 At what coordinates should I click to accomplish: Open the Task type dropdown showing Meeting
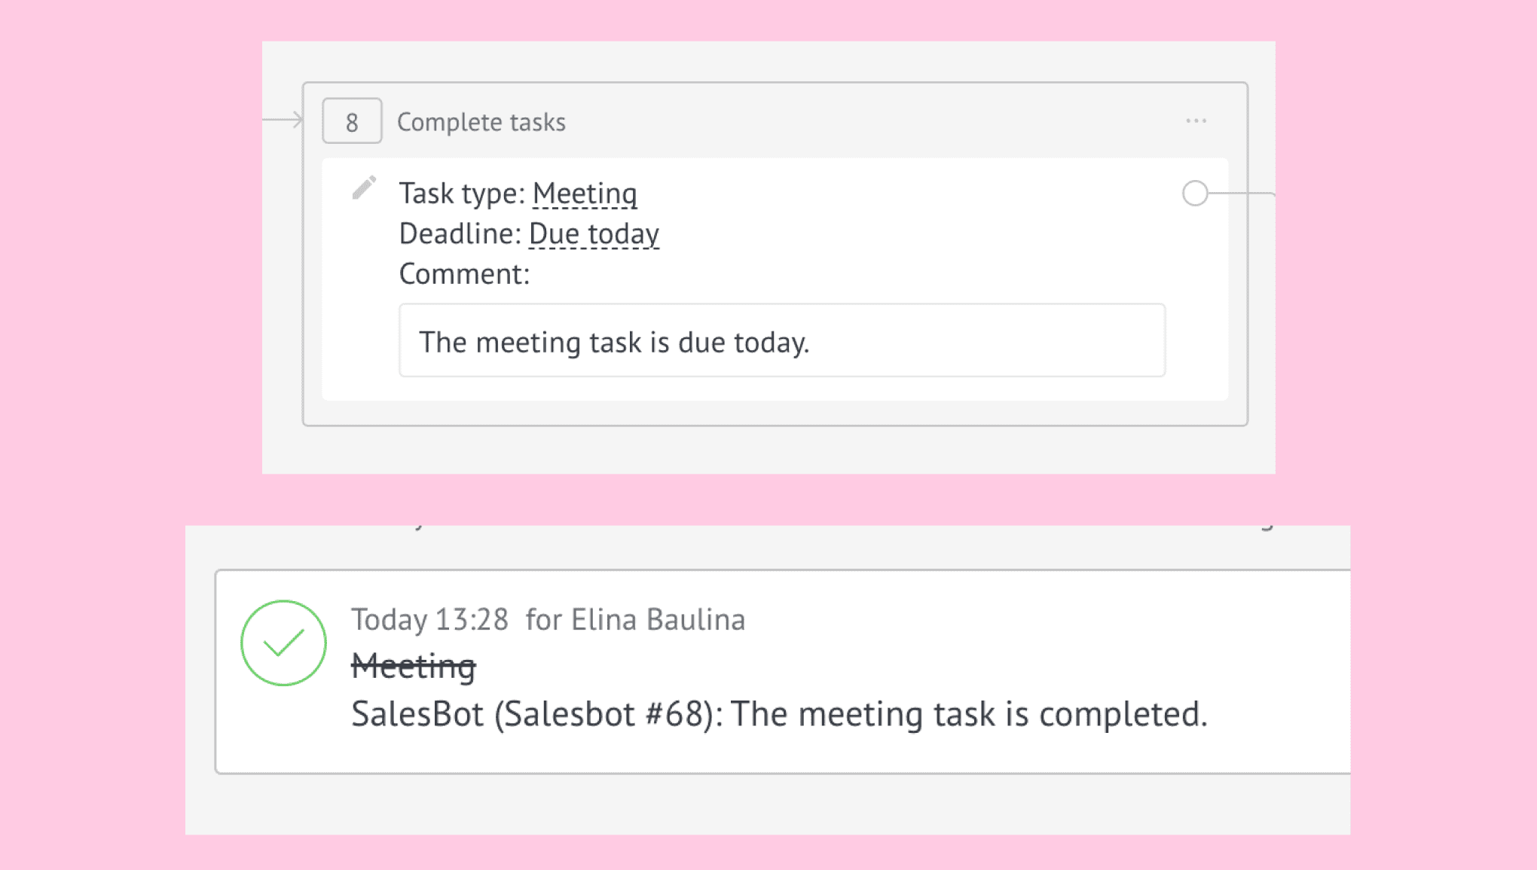click(585, 194)
